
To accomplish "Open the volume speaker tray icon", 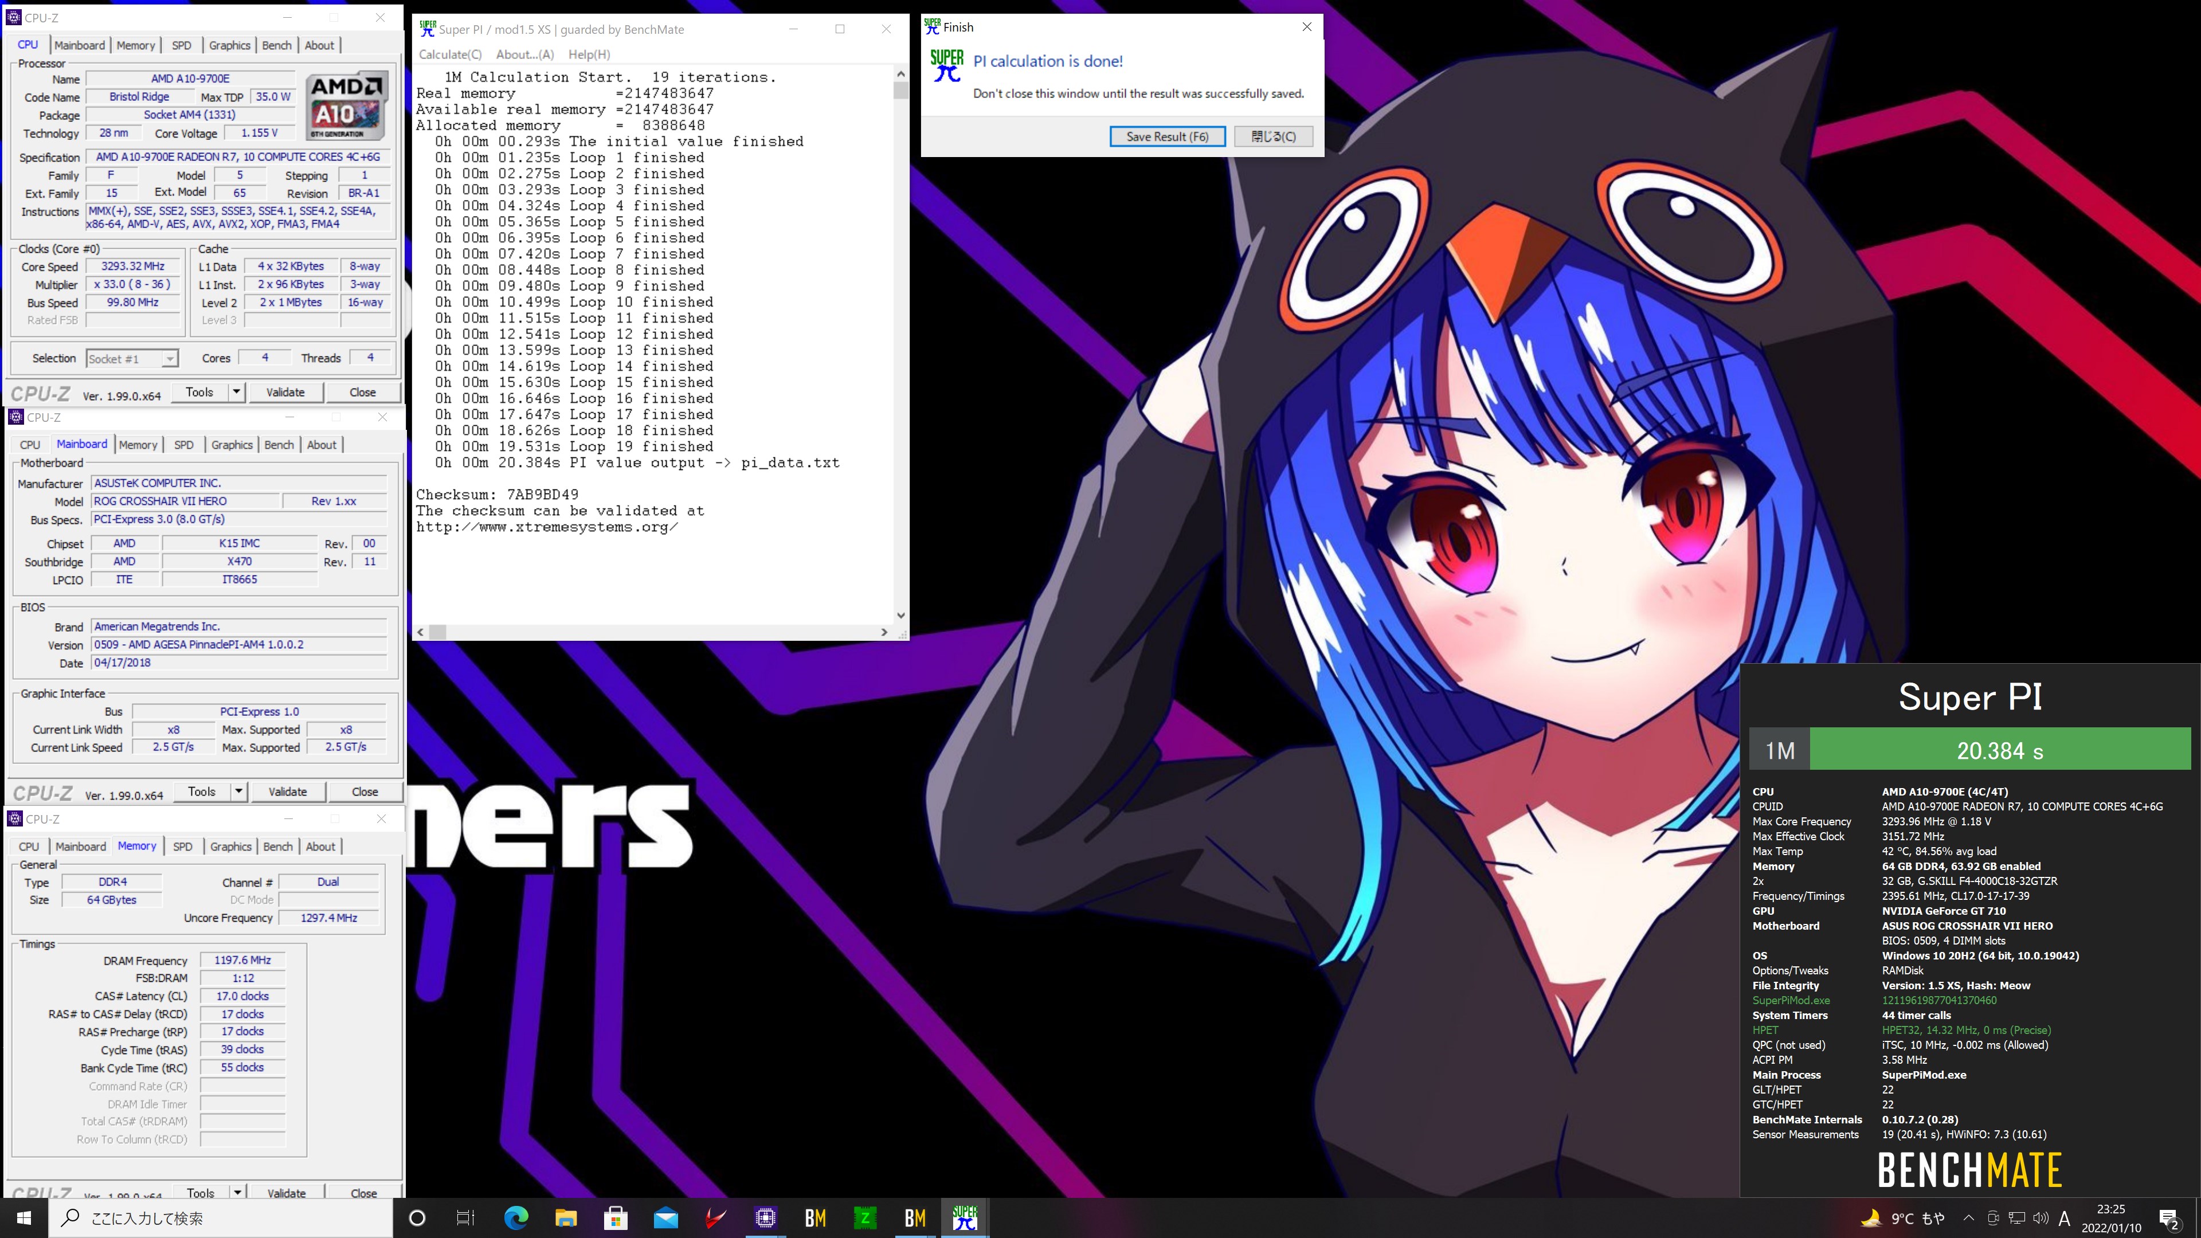I will click(2041, 1219).
